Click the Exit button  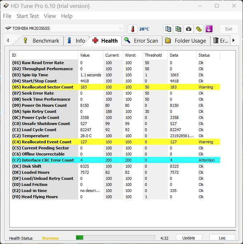tap(229, 29)
